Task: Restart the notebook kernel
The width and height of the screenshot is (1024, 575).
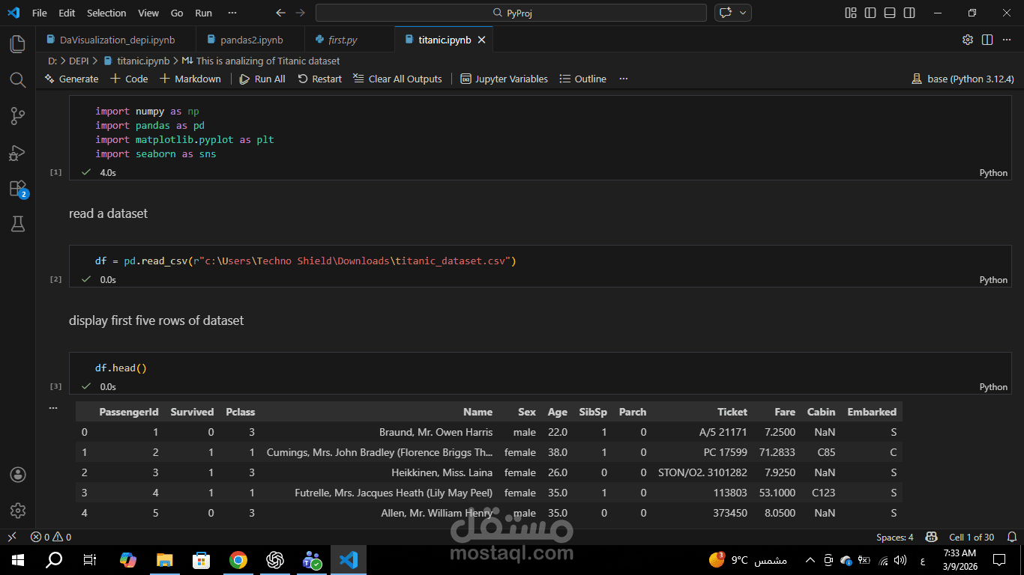Action: click(x=319, y=79)
